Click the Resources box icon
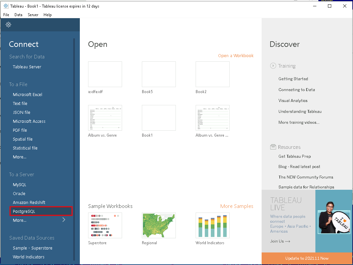353x265 pixels. point(273,147)
